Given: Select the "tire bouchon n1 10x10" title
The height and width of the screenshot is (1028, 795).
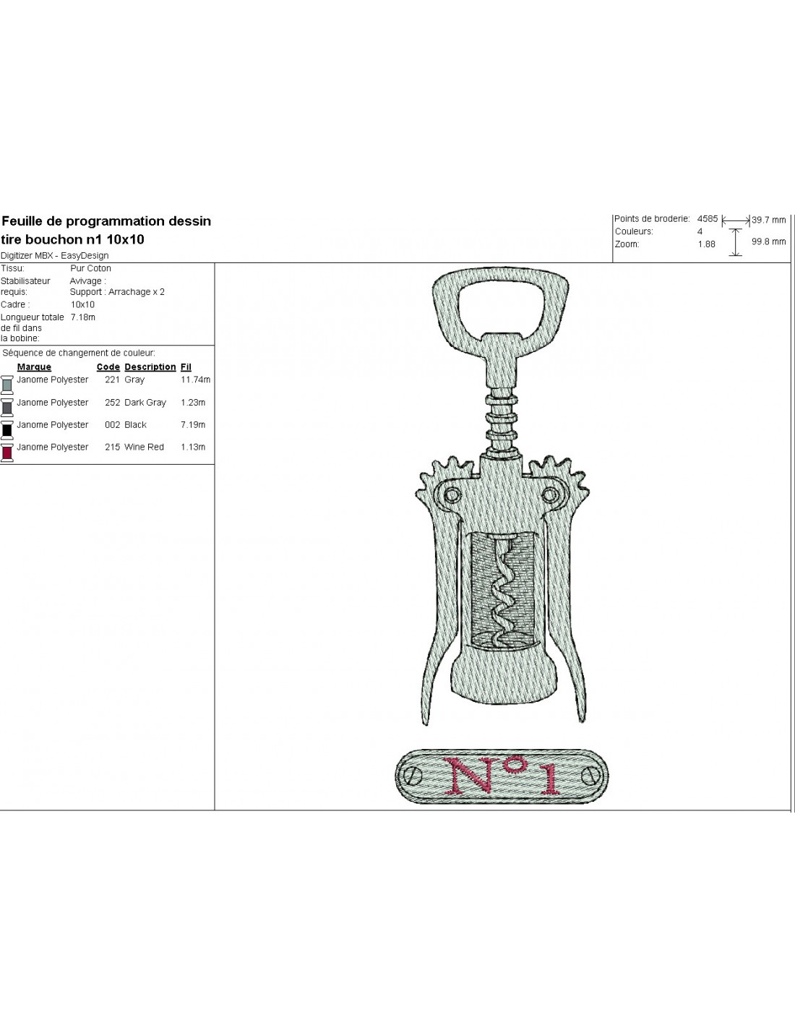Looking at the screenshot, I should pos(72,239).
